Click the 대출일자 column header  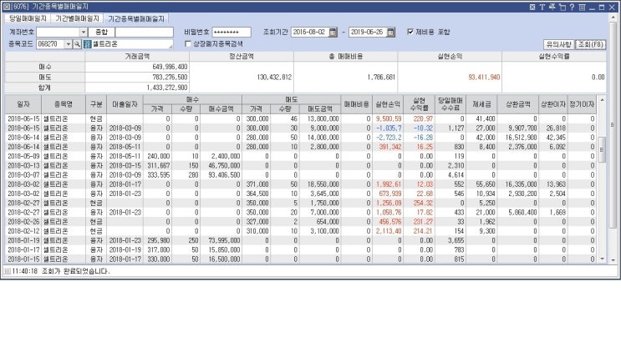coord(125,104)
